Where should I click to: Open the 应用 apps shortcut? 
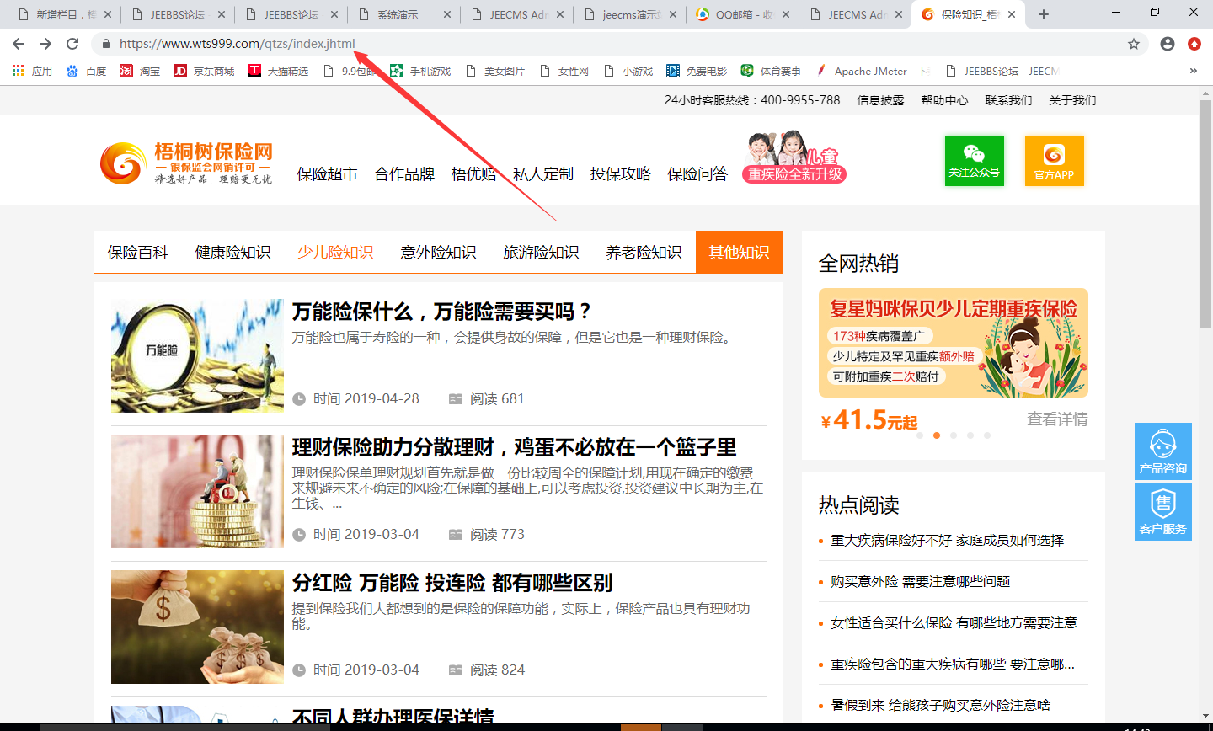click(x=32, y=71)
